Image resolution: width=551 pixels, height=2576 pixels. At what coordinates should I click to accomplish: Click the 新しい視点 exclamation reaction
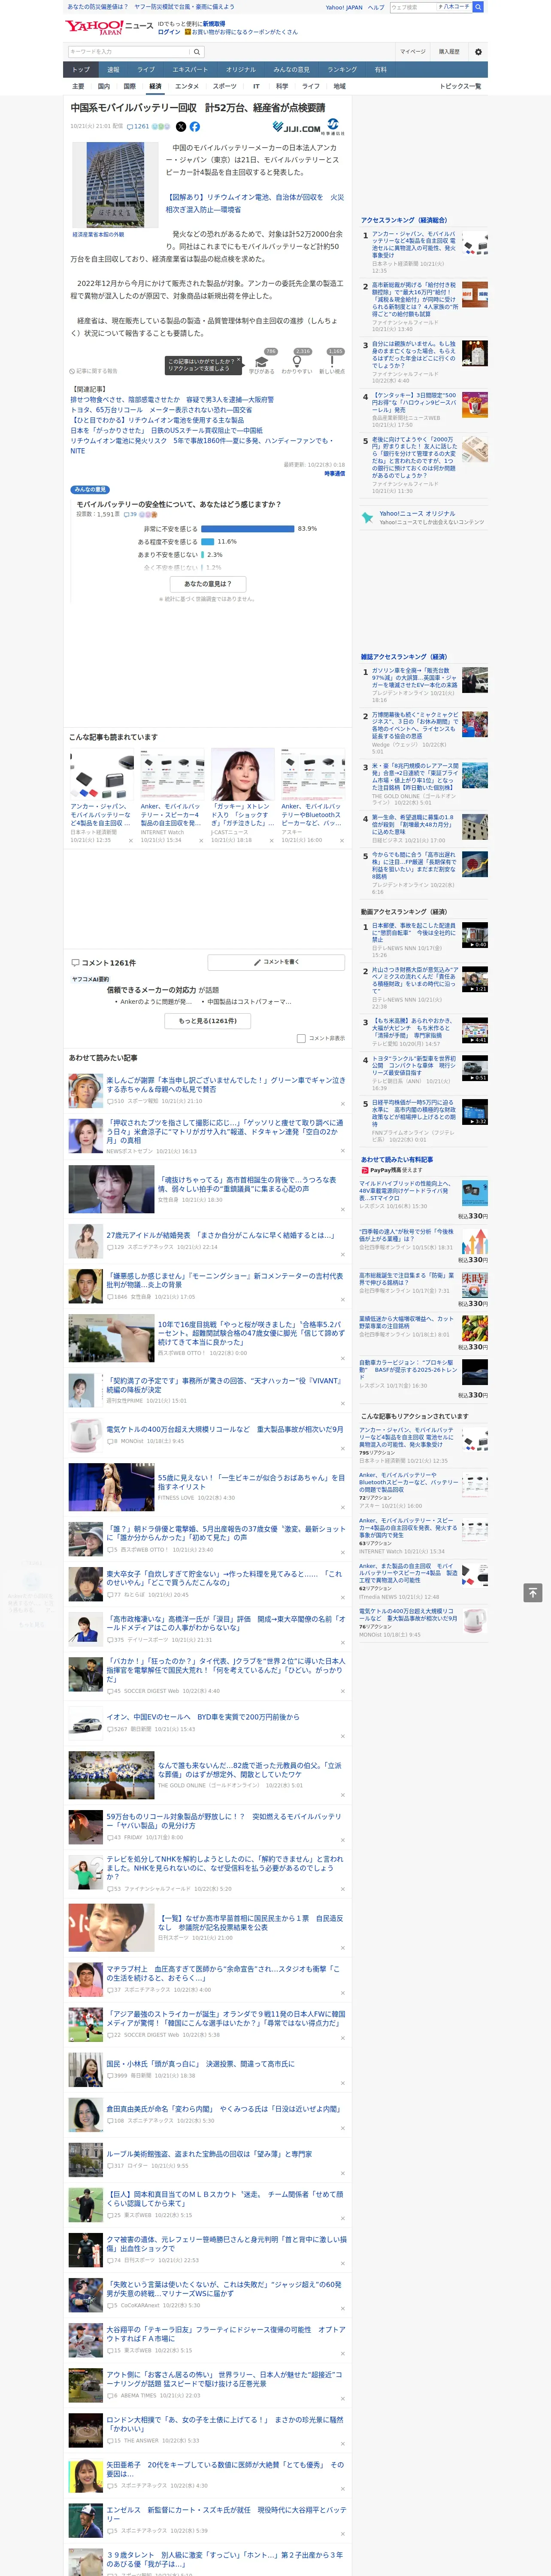point(333,362)
